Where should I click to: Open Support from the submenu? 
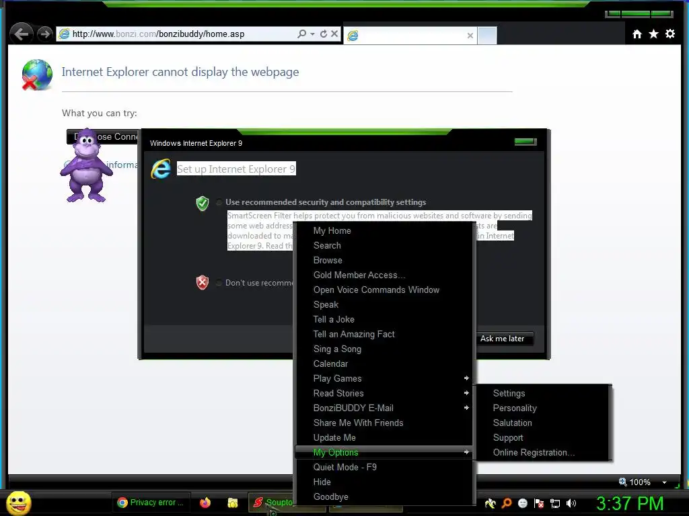point(543,437)
